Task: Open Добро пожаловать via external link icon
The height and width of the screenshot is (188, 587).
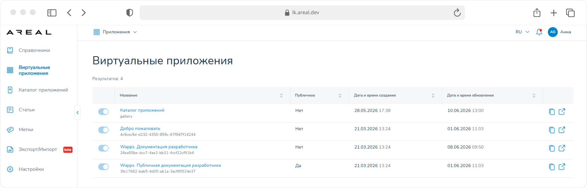Action: click(562, 130)
